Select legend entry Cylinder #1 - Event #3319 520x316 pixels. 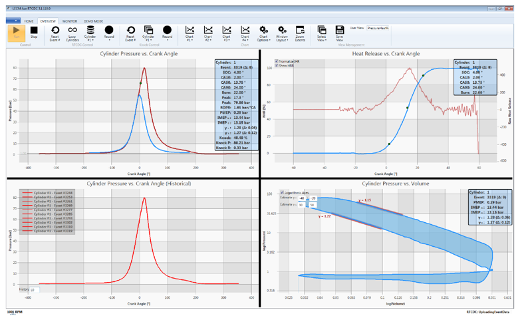pyautogui.click(x=47, y=231)
